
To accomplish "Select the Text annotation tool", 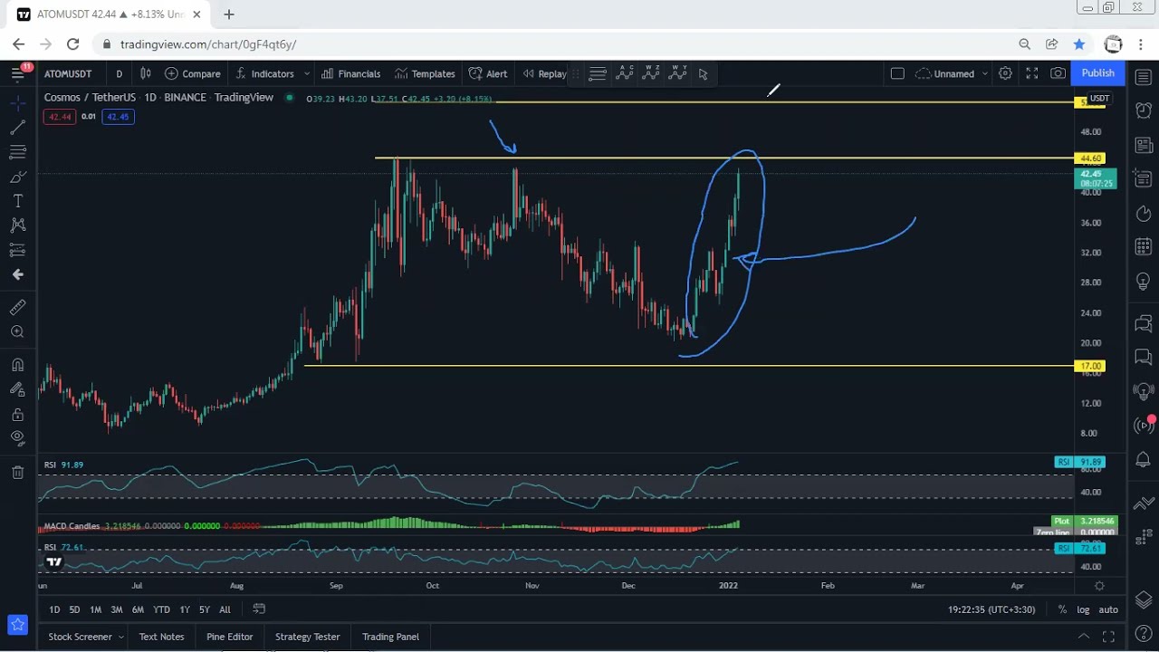I will pos(17,201).
